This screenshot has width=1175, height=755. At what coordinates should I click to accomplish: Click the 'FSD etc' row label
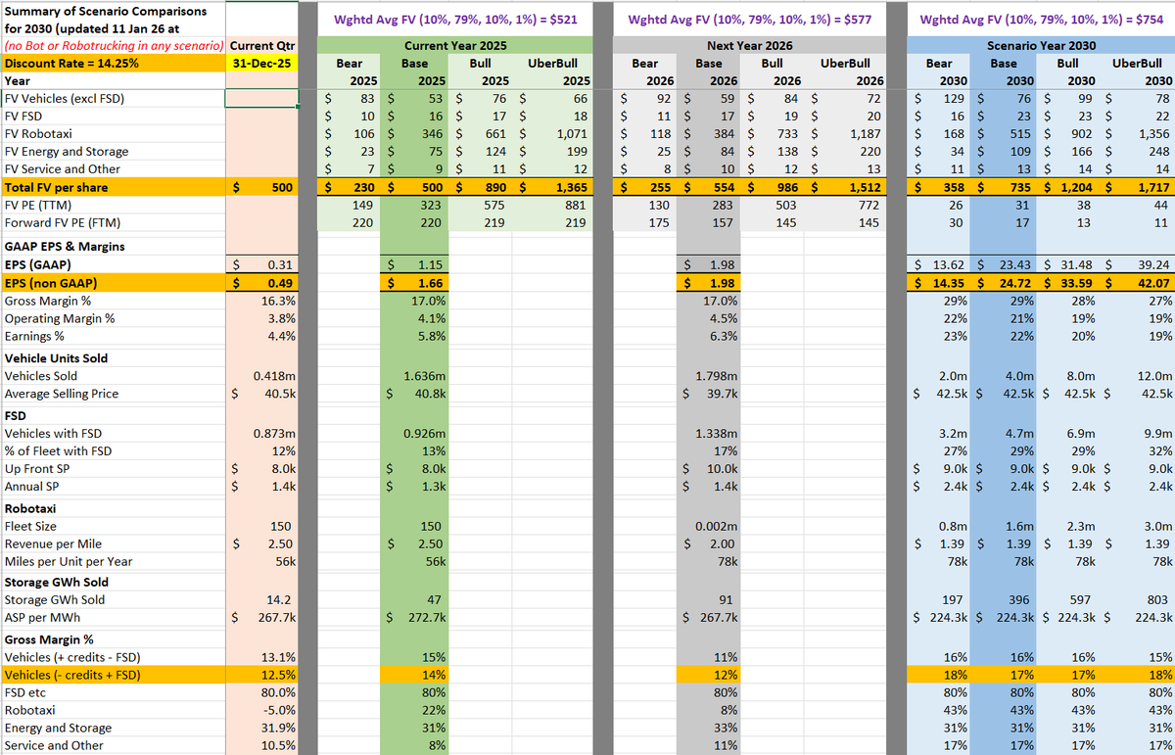[x=26, y=692]
